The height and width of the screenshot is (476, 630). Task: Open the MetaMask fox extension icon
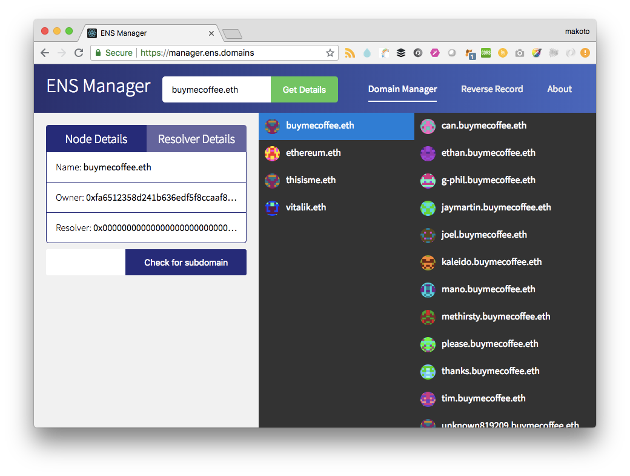coord(469,53)
